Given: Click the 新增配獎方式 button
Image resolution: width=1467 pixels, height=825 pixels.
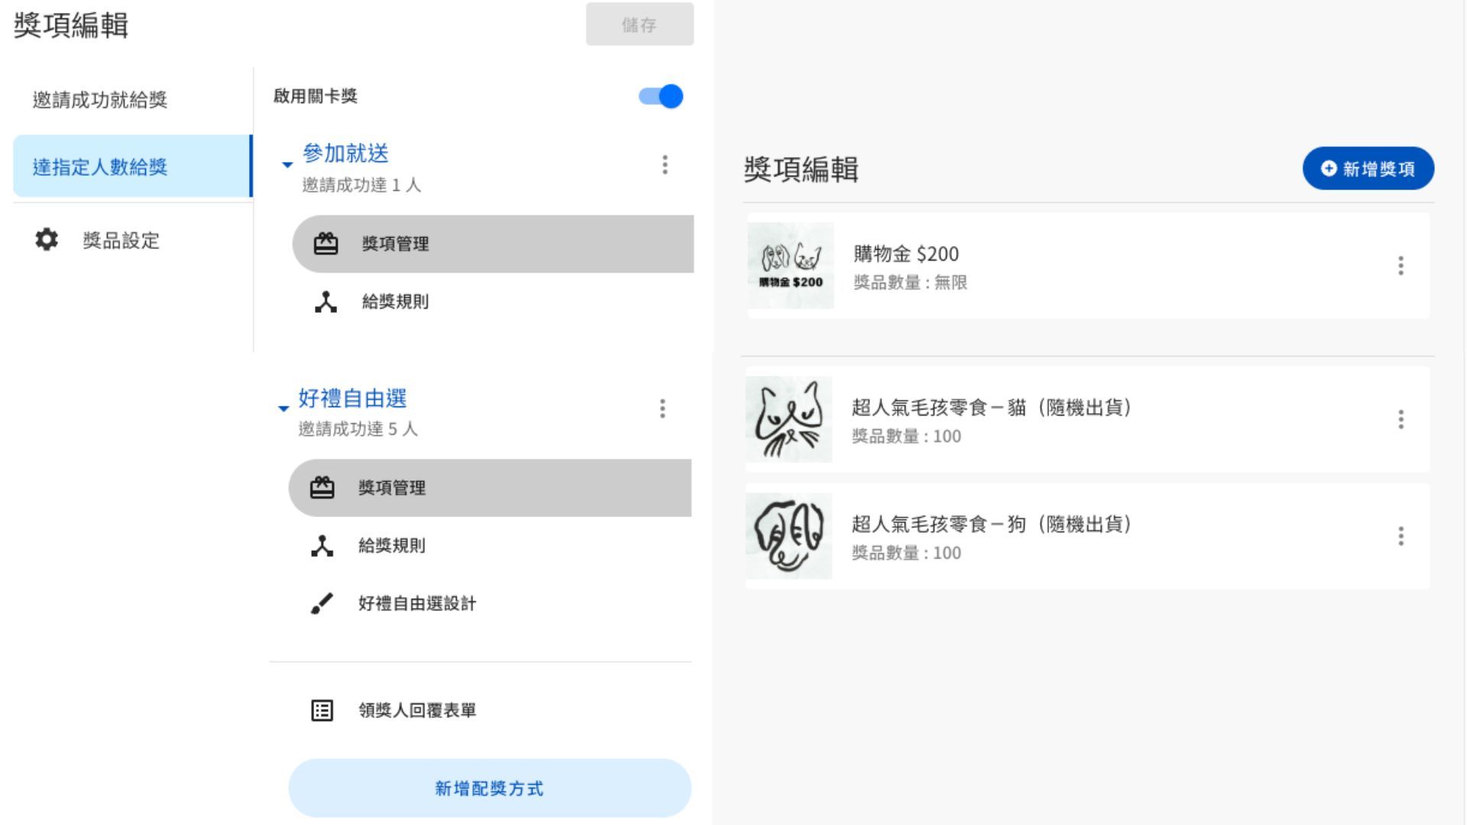Looking at the screenshot, I should click(489, 788).
